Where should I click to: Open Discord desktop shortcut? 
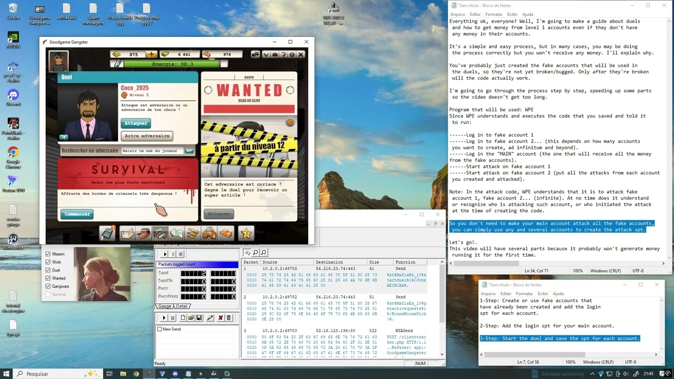point(13,97)
